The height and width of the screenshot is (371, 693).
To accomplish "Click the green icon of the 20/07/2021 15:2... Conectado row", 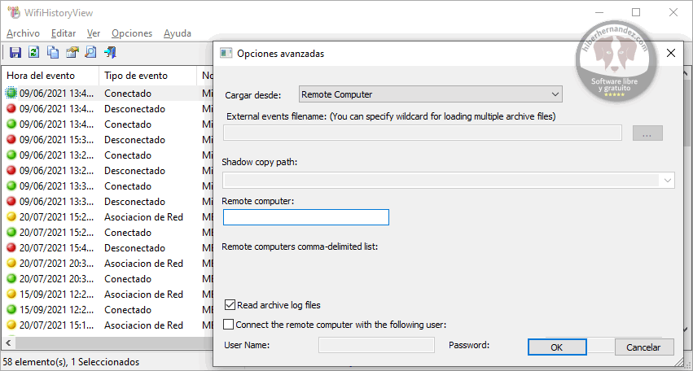I will (x=11, y=233).
